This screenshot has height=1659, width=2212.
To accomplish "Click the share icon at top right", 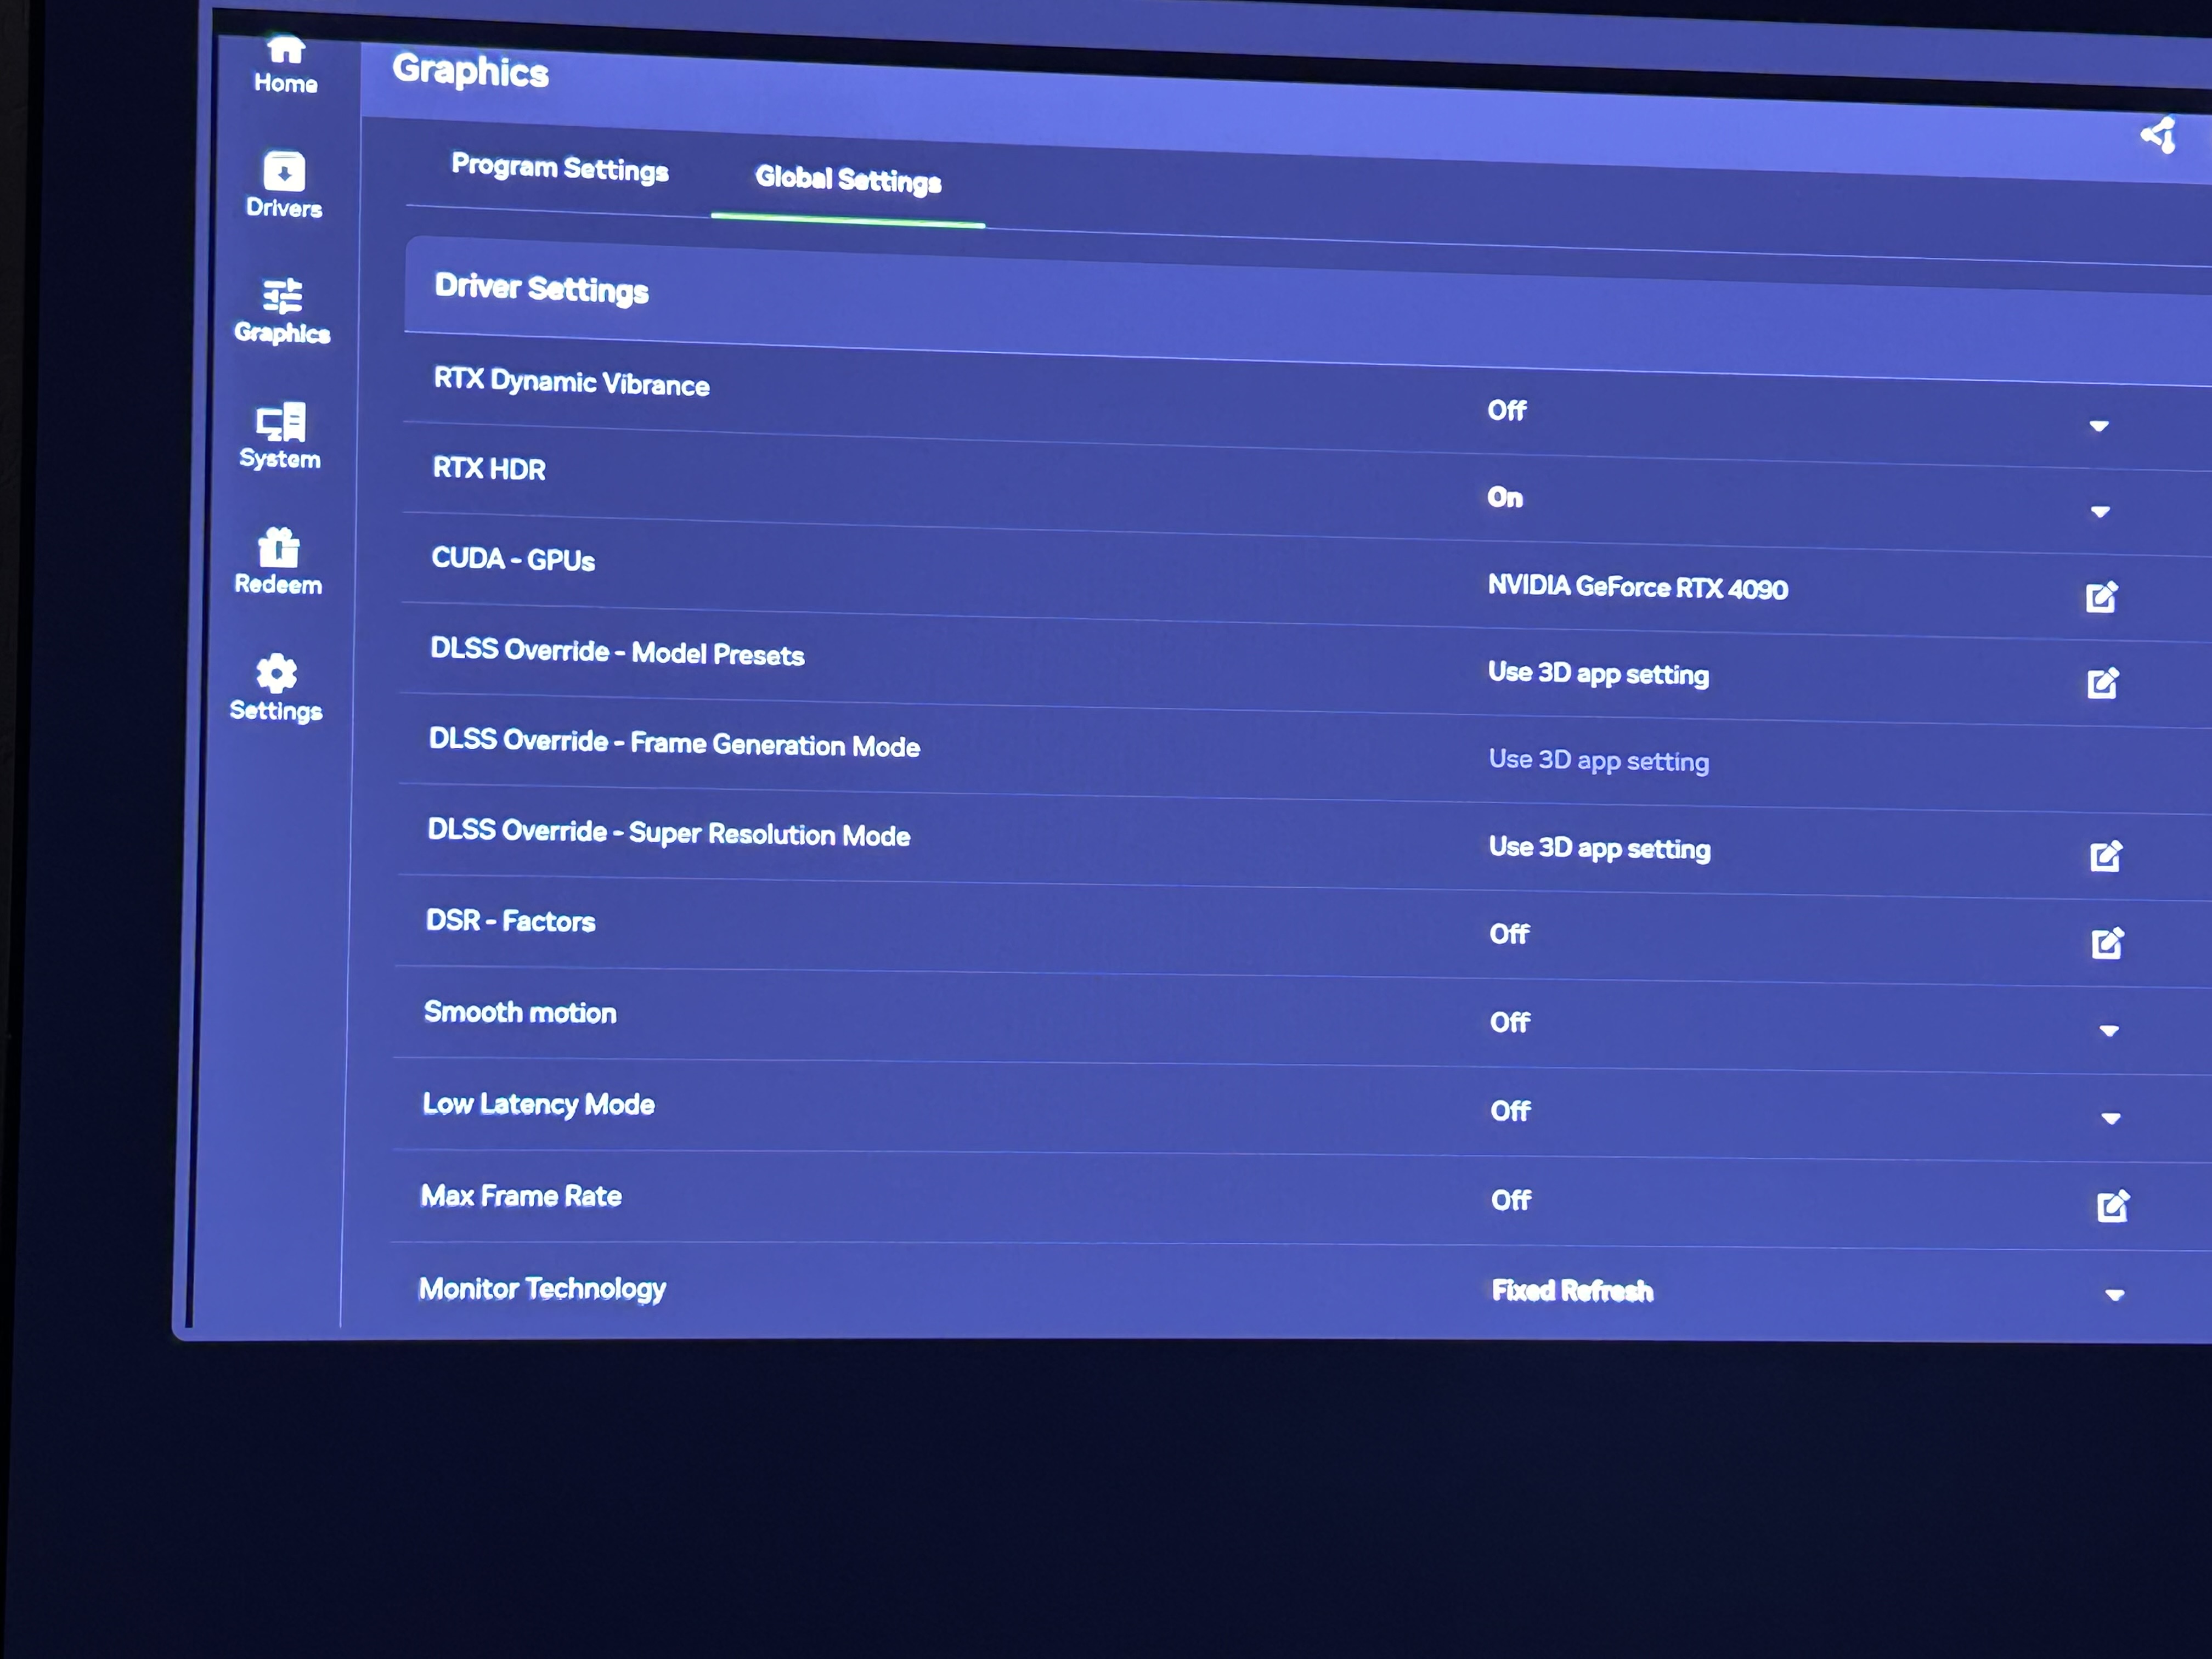I will coord(2158,136).
